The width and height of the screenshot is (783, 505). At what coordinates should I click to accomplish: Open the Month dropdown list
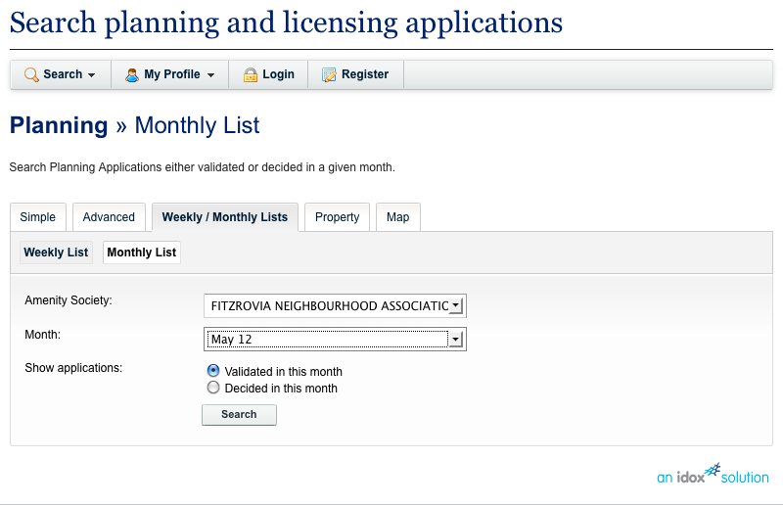point(335,340)
